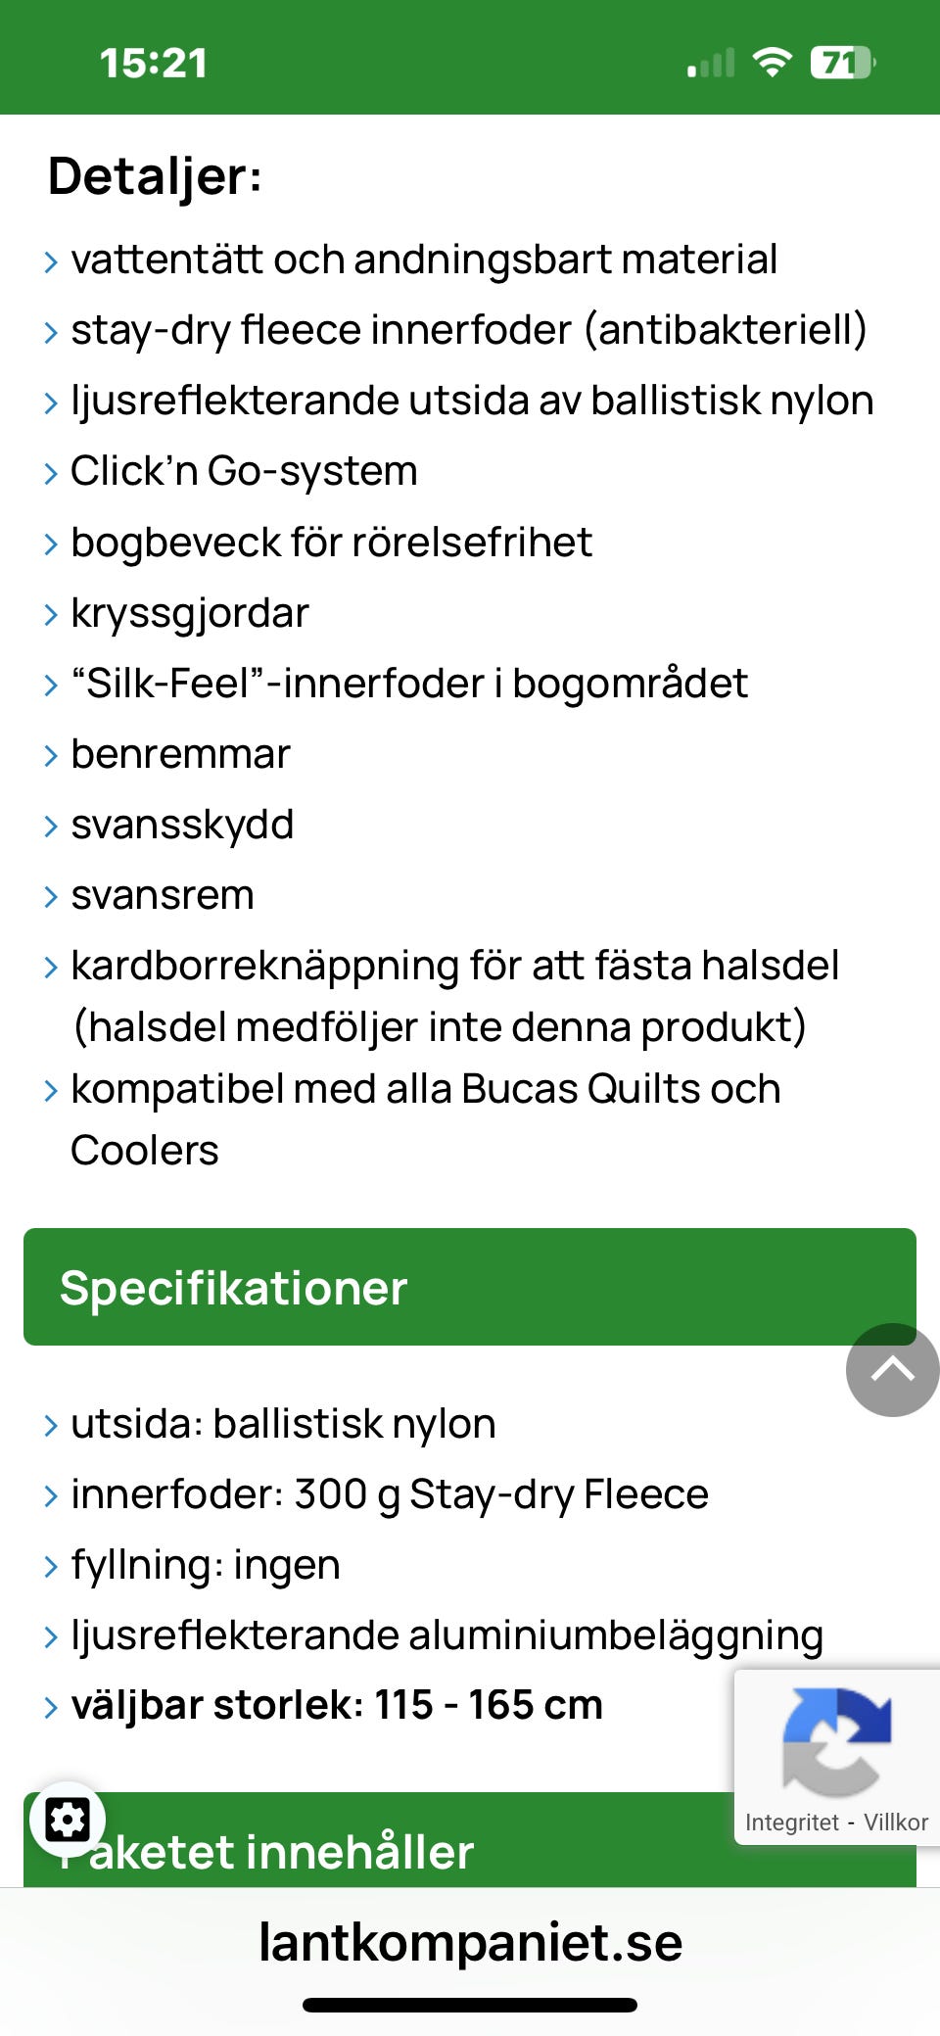Image resolution: width=940 pixels, height=2036 pixels.
Task: Tap the "fyllning: ingen" specification line
Action: [x=206, y=1565]
